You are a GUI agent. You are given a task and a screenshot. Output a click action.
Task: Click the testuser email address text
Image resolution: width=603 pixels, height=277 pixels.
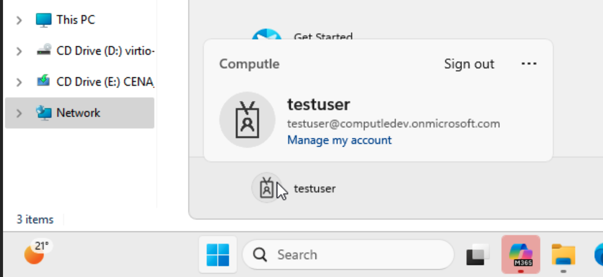click(393, 124)
